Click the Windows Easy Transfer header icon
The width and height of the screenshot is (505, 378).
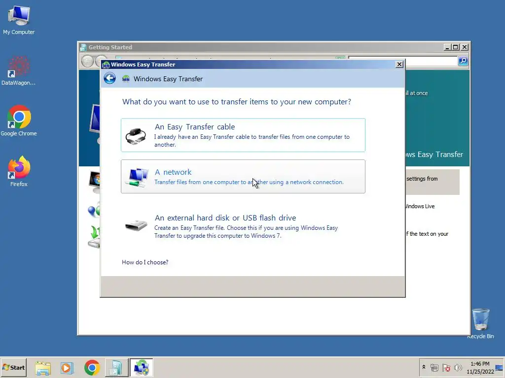(126, 79)
